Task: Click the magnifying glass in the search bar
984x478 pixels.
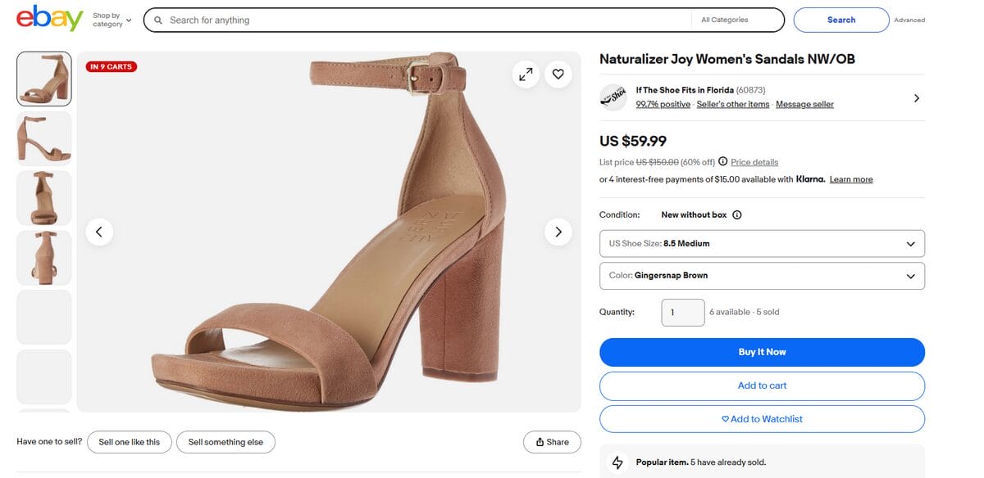Action: 159,20
